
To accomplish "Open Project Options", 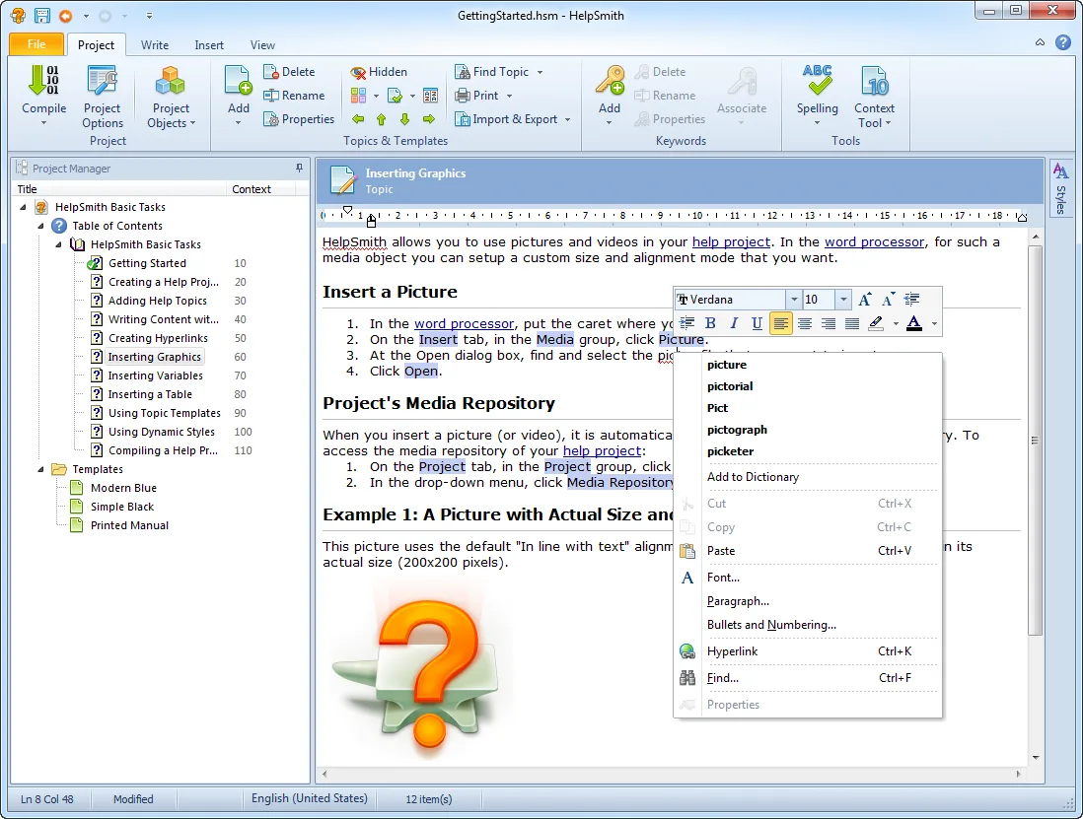I will coord(103,96).
